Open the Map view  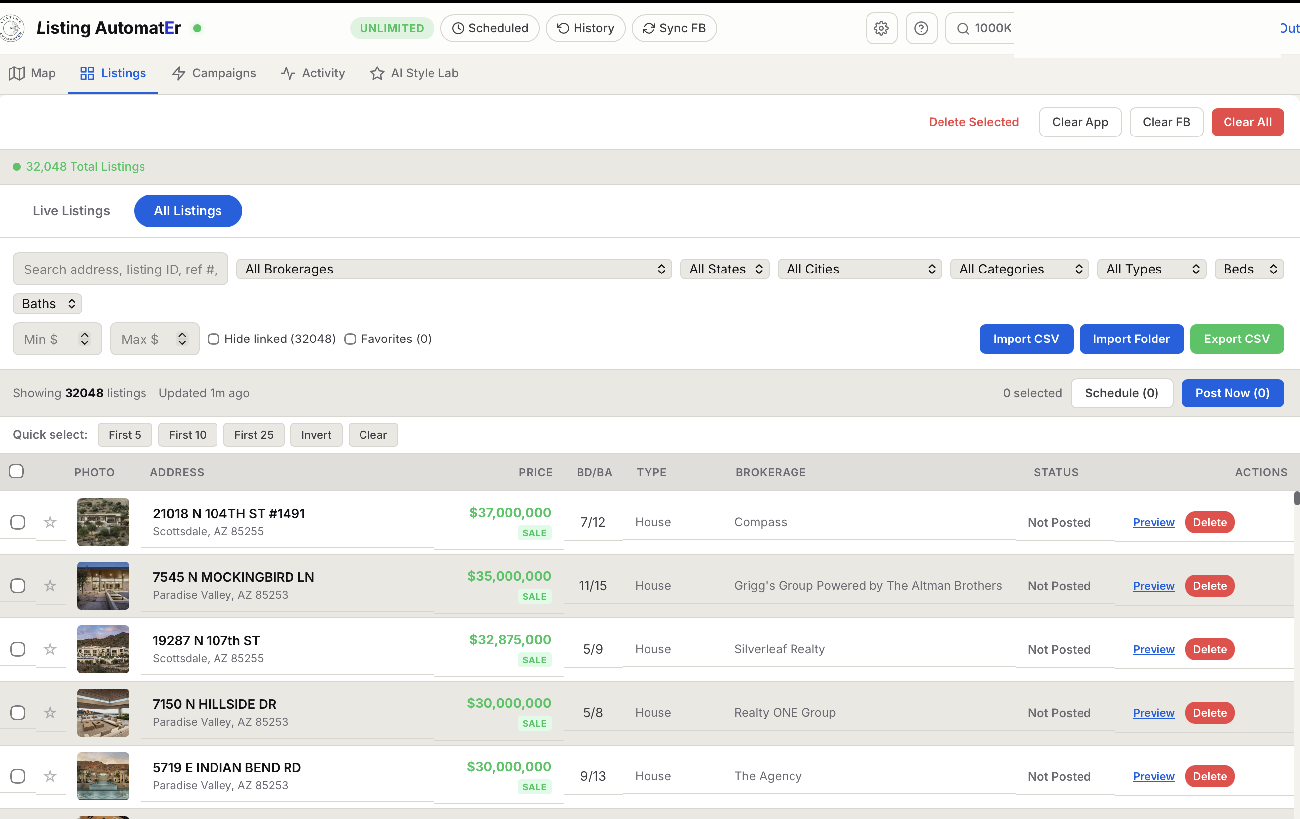coord(32,73)
